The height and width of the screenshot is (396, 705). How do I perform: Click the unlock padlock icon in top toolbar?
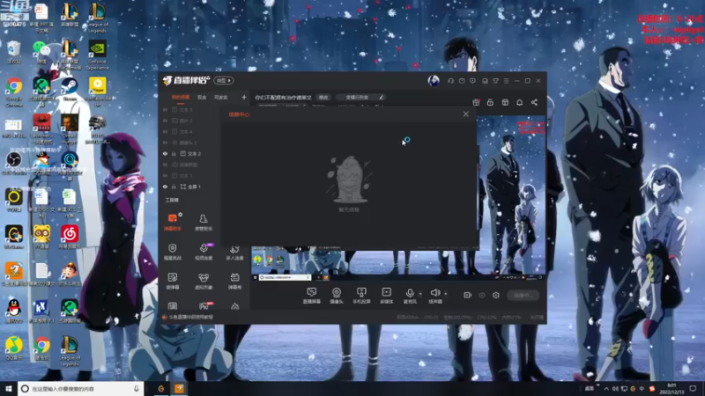[491, 102]
